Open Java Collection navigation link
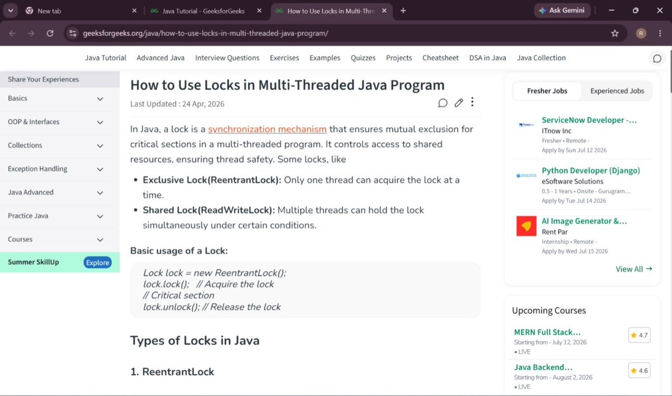 tap(542, 58)
